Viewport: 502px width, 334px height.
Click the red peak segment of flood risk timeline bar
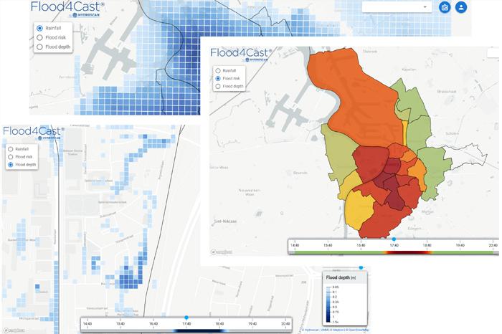click(407, 252)
